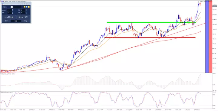The image size is (218, 111).
Task: Click the spread value 199 field
Action: point(16,21)
